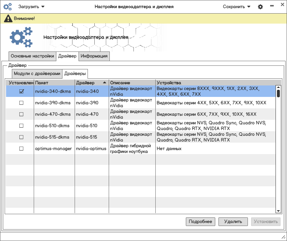This screenshot has height=241, width=287.
Task: Click the vertical scrollbar handle in table
Action: tap(278, 93)
